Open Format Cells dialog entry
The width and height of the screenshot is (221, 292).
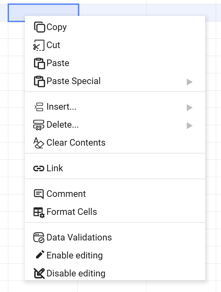tap(72, 212)
